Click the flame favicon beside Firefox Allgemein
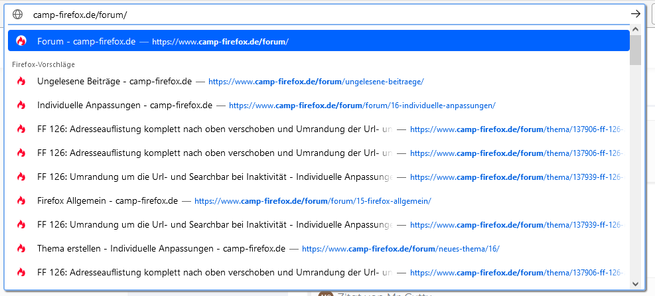This screenshot has width=655, height=296. click(x=21, y=200)
